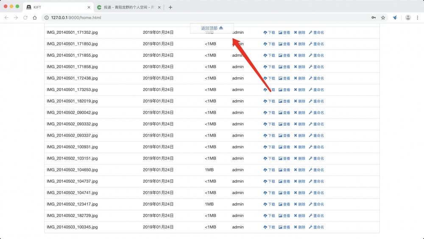Switch to the 投递 browser tab

pyautogui.click(x=129, y=7)
